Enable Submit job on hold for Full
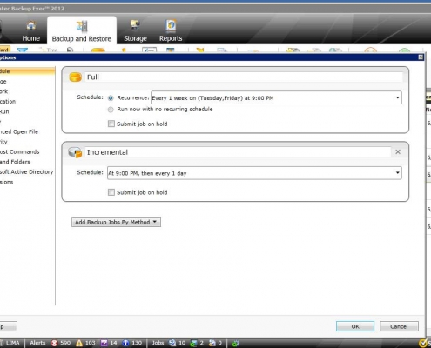Screen dimensions: 431x348 click(x=111, y=124)
